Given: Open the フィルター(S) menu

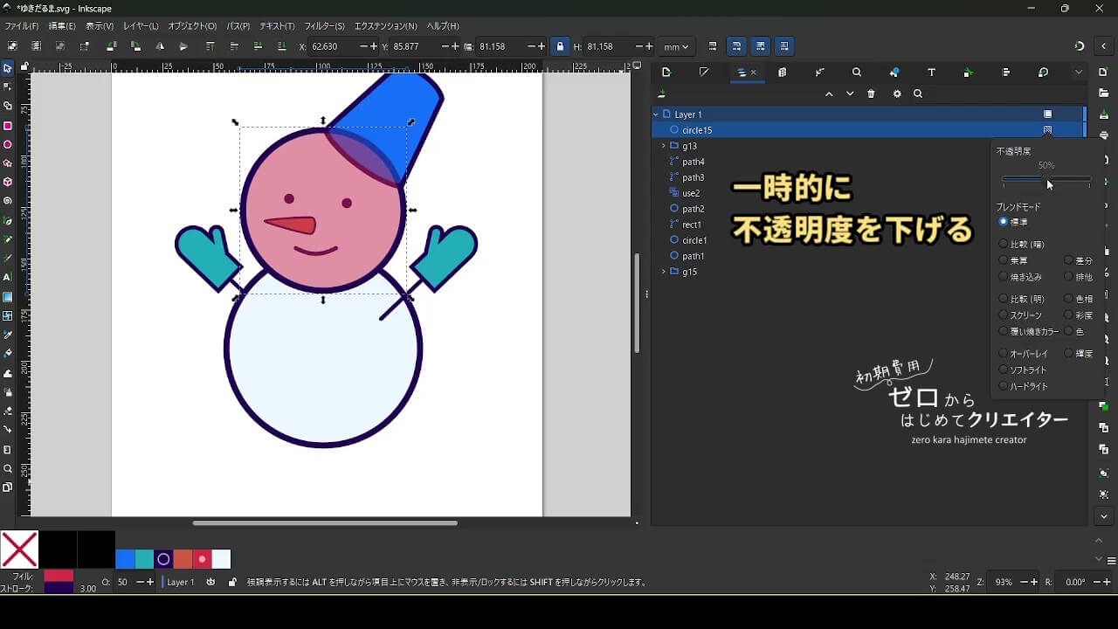Looking at the screenshot, I should (x=324, y=26).
